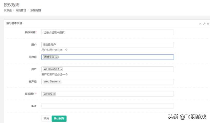
Task: Remove the Web Server asset group tag
Action: 60,81
